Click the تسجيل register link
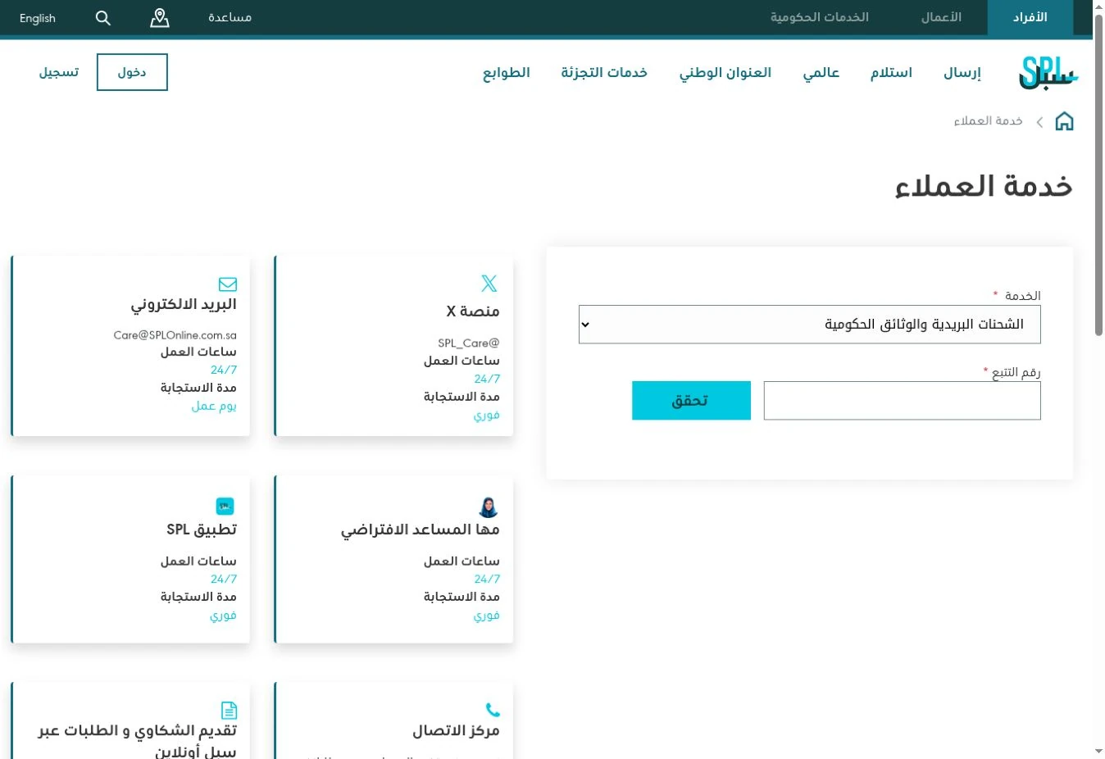 59,72
